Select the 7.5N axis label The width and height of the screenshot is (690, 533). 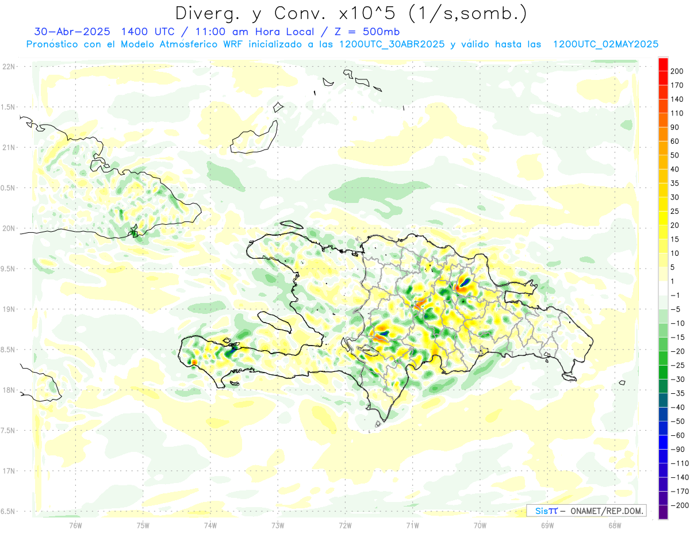(9, 431)
